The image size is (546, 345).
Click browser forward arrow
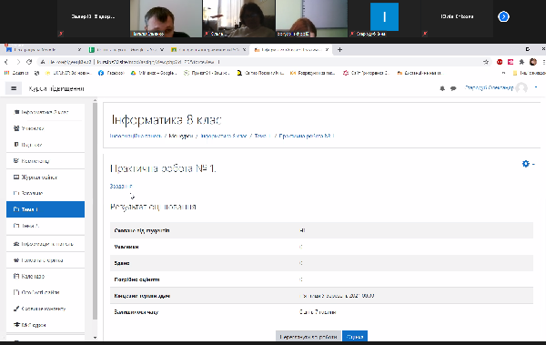(18, 62)
